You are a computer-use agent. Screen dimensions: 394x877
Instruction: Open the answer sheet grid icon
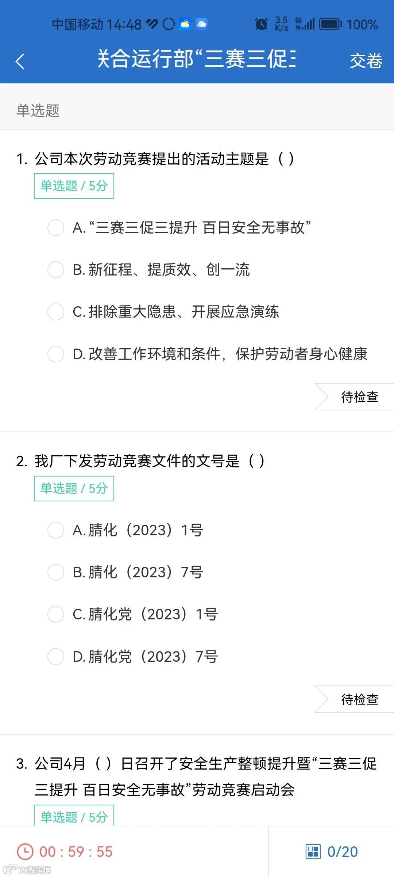point(313,851)
